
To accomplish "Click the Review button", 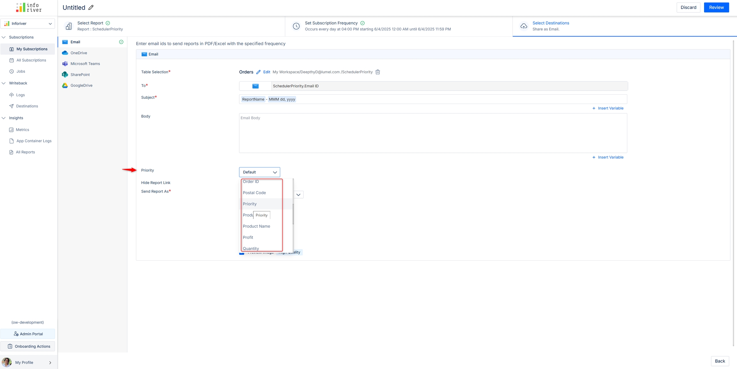I will pos(716,7).
